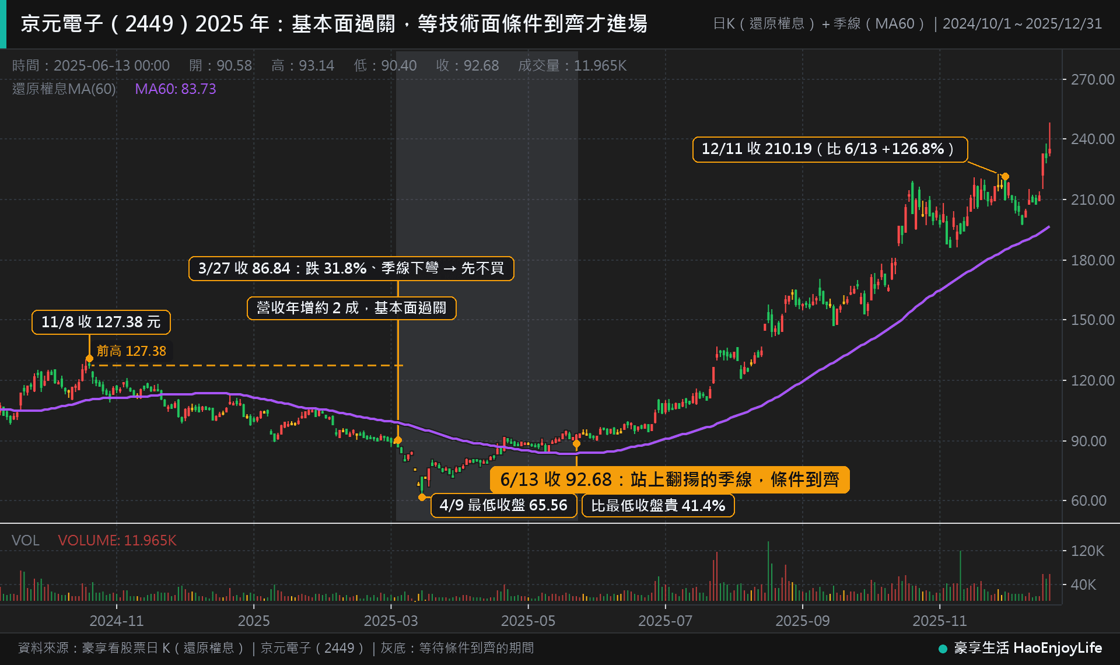
Task: Click the 資料來源 footer source text
Action: tap(276, 648)
